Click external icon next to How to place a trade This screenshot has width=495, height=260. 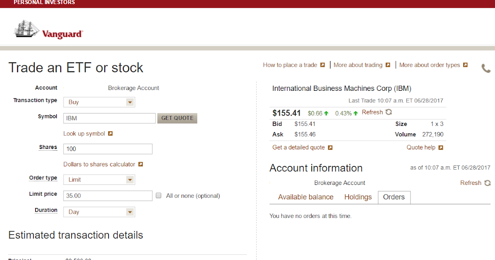pyautogui.click(x=323, y=65)
